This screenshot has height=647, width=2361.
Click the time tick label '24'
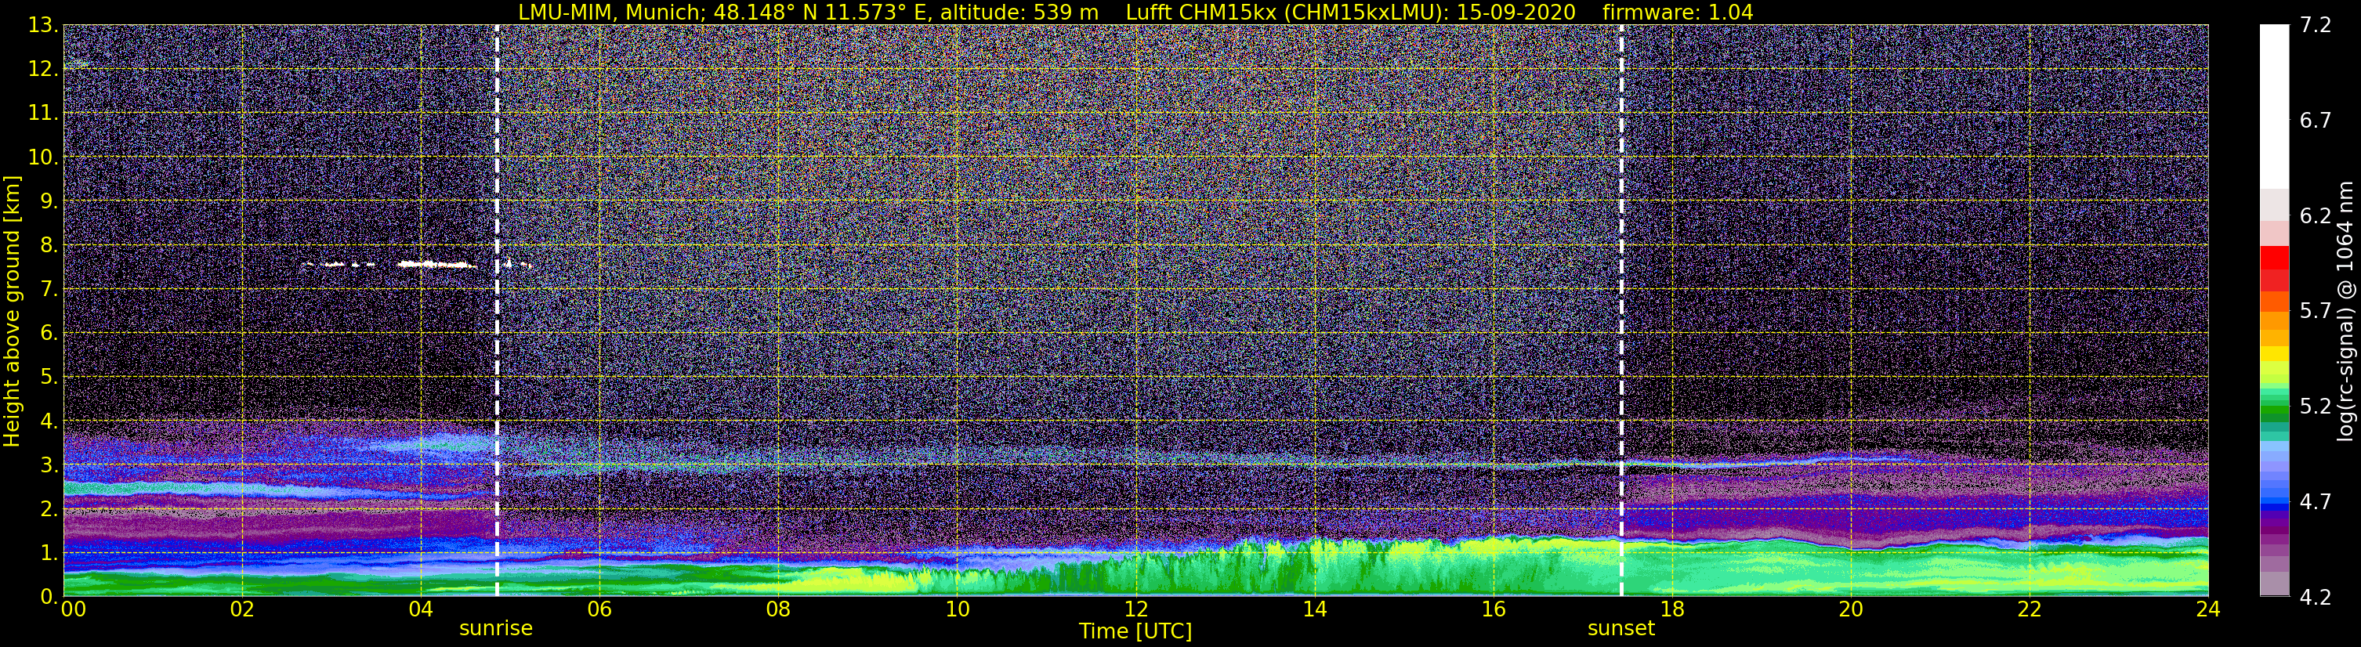(x=2208, y=609)
